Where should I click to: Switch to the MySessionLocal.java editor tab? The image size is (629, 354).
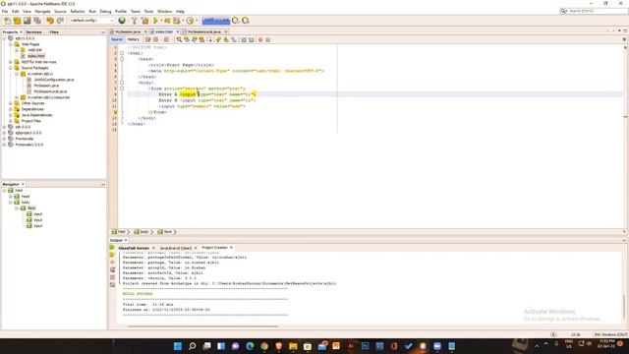click(x=203, y=31)
